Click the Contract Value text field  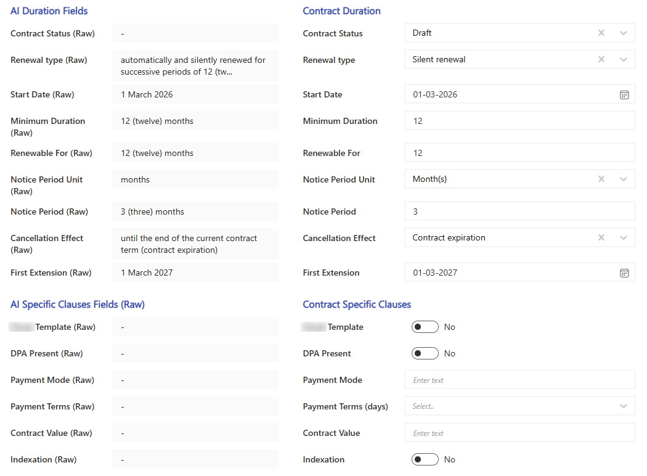pos(520,433)
